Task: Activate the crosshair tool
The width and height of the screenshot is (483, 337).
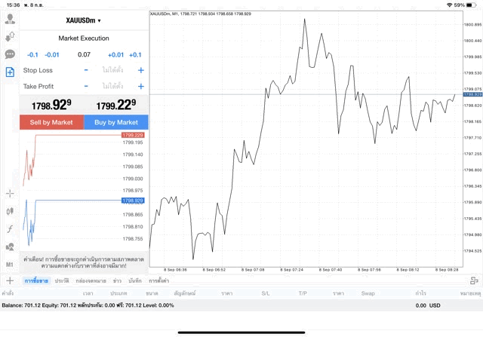Action: coord(10,194)
